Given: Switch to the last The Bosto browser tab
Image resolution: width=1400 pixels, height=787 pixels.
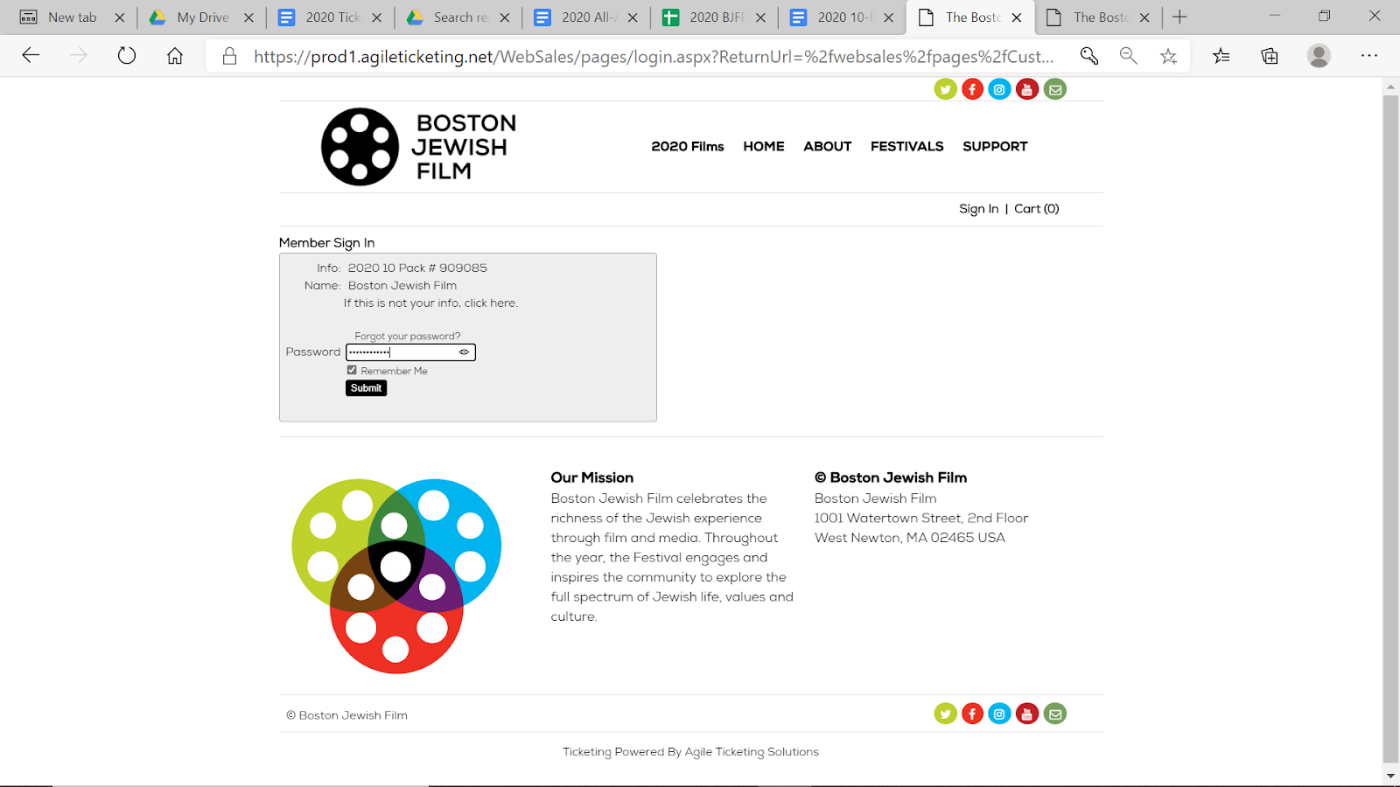Looking at the screenshot, I should click(1099, 17).
